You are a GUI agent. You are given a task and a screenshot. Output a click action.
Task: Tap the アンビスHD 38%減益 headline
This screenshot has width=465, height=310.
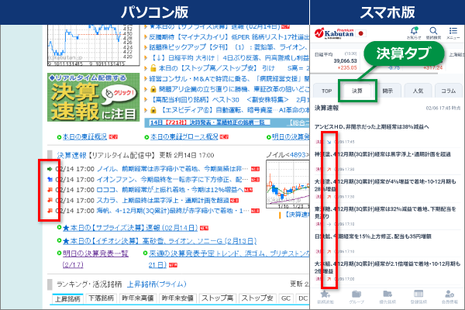[371, 127]
